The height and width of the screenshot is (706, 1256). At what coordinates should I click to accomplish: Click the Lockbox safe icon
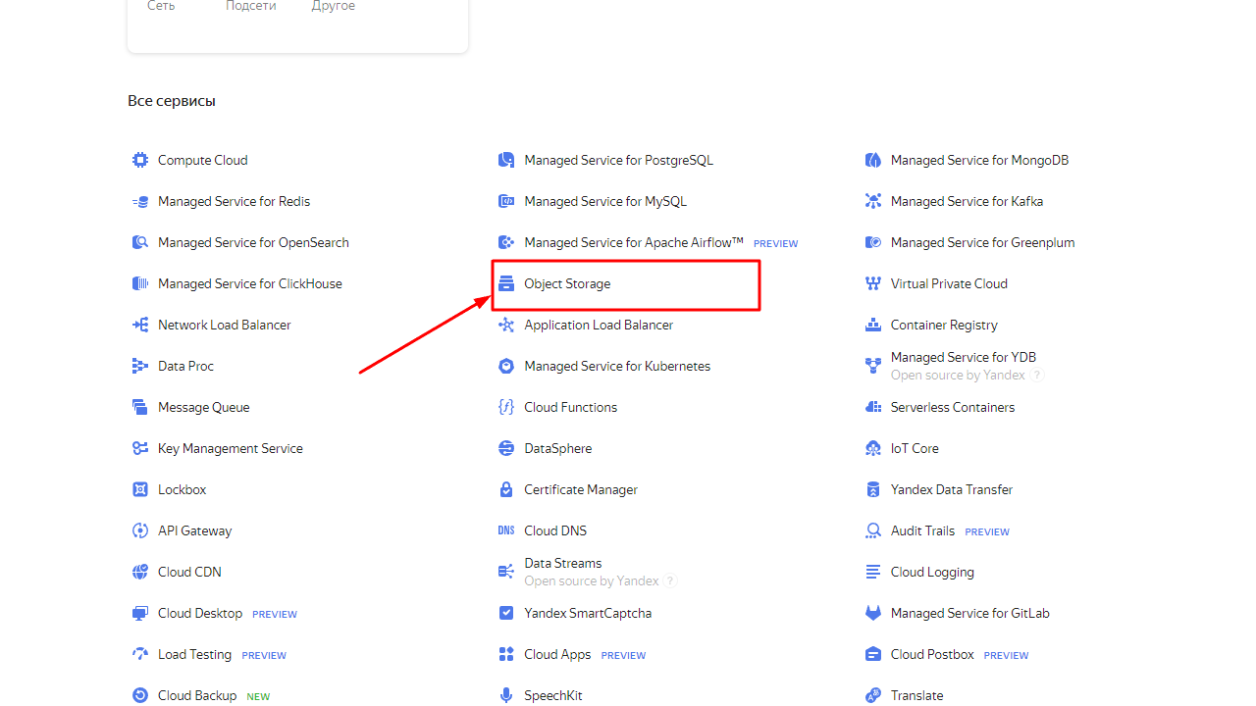(140, 489)
